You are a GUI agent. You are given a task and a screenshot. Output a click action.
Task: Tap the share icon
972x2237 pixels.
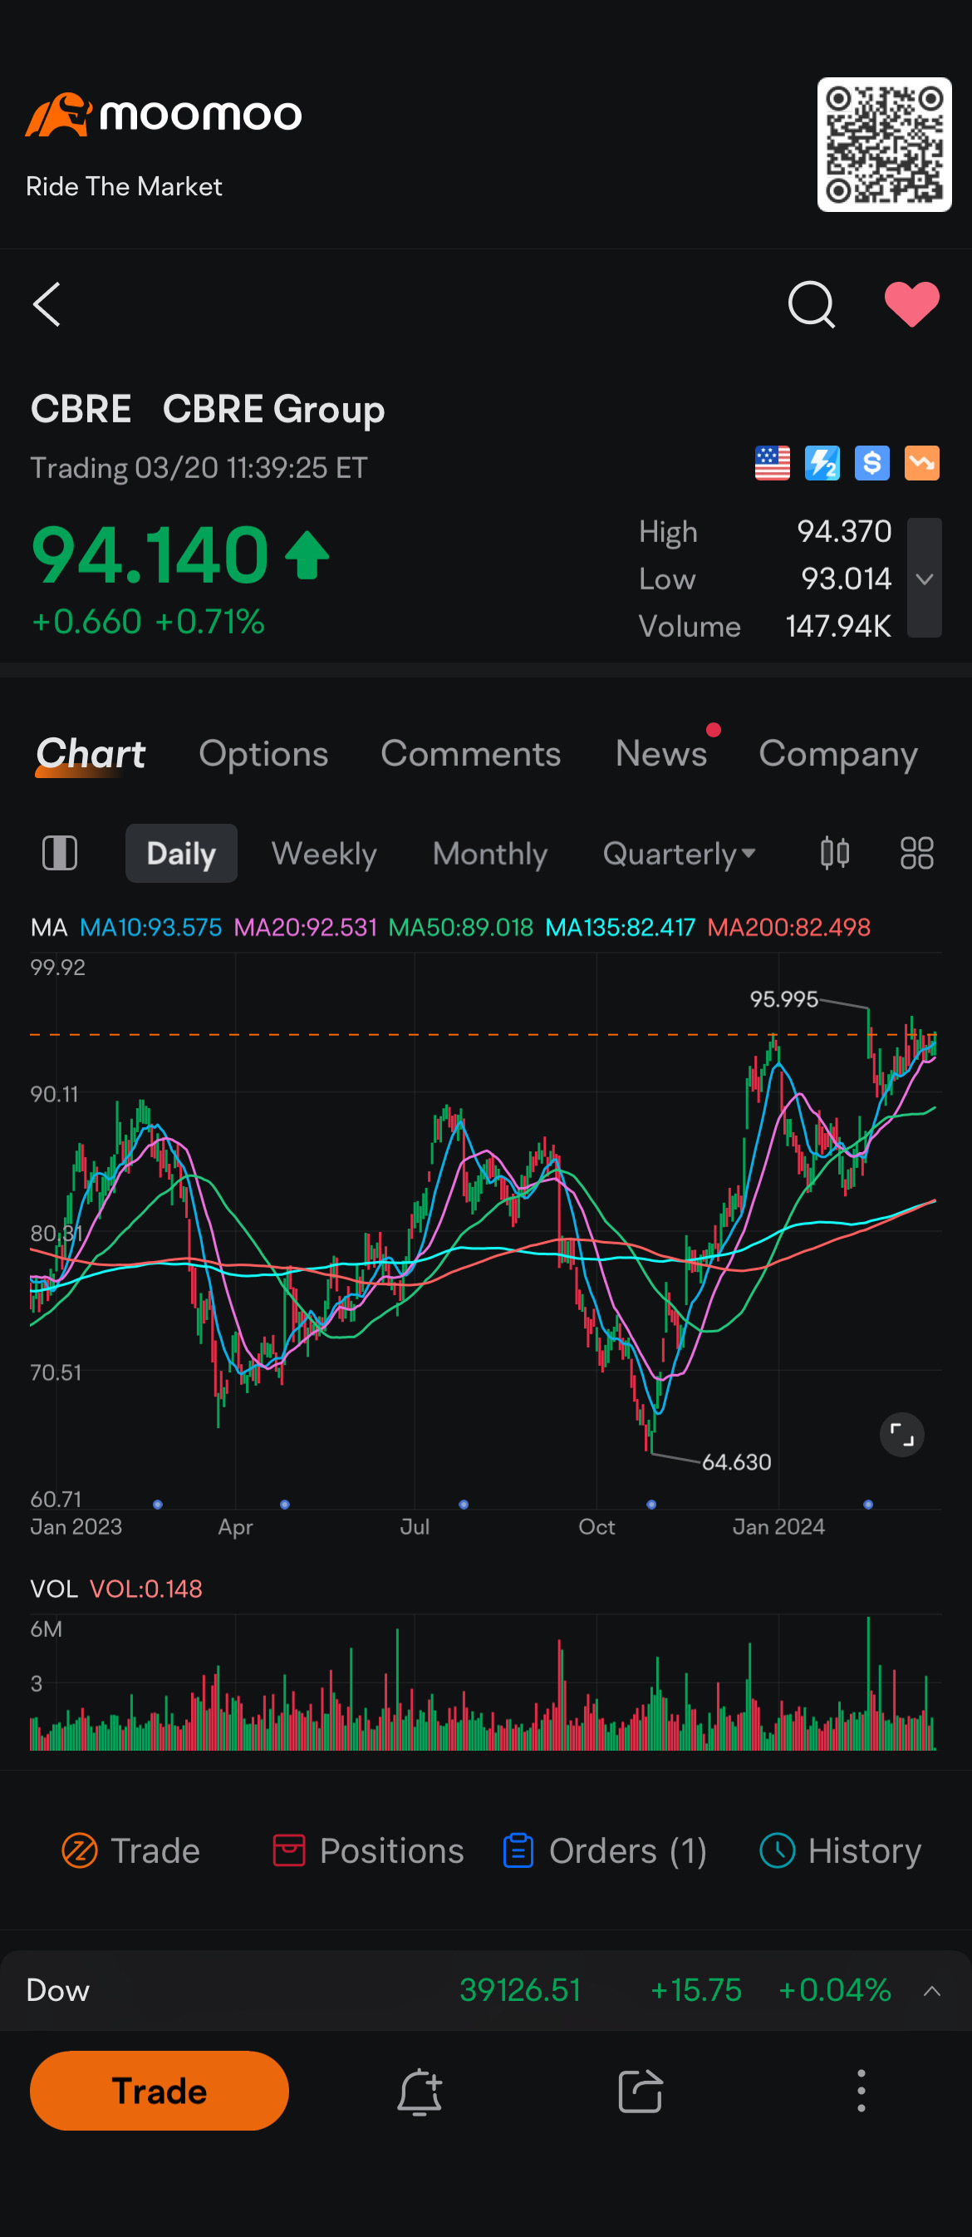click(641, 2092)
